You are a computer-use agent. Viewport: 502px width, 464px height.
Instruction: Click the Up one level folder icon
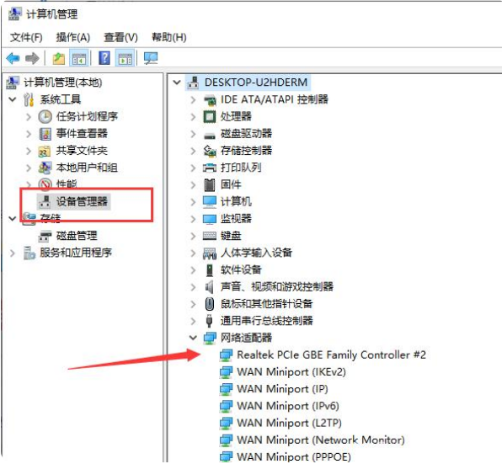[x=59, y=59]
